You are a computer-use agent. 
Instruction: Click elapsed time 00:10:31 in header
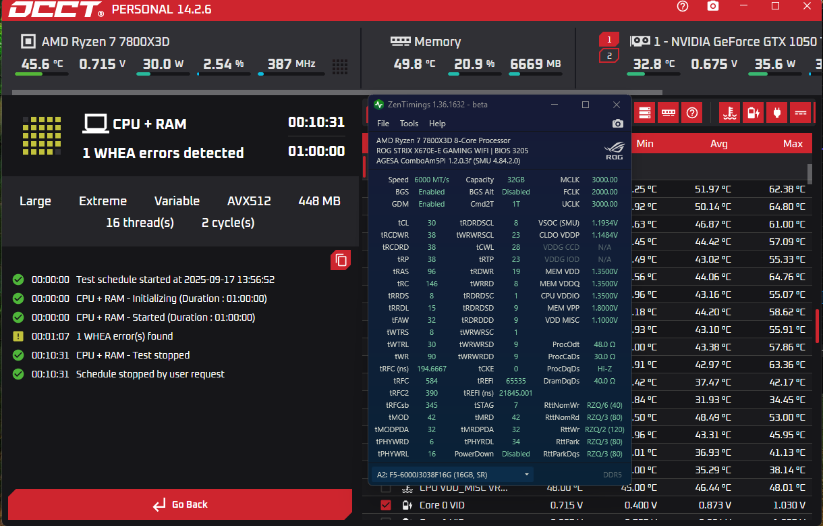click(316, 122)
